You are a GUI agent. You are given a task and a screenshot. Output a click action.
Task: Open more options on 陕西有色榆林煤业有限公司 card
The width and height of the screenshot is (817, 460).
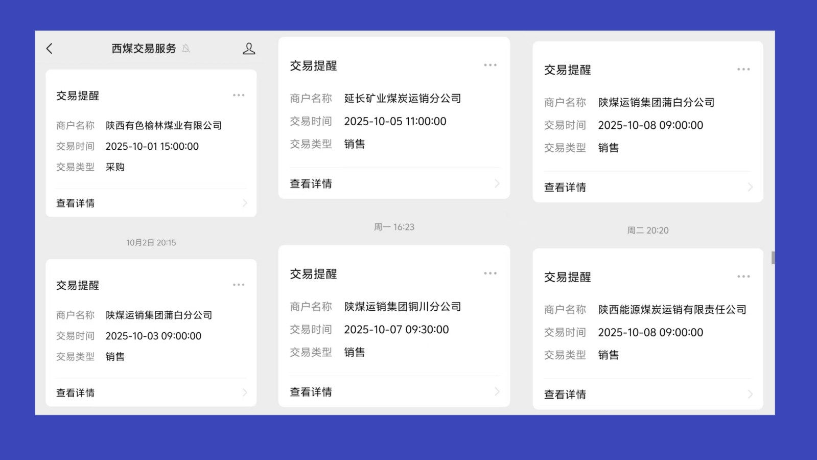[x=239, y=96]
